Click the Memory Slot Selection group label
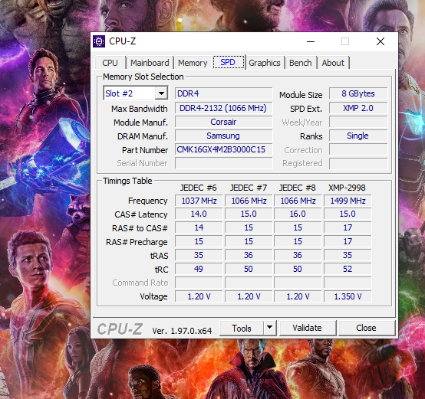Image resolution: width=425 pixels, height=399 pixels. (x=143, y=77)
